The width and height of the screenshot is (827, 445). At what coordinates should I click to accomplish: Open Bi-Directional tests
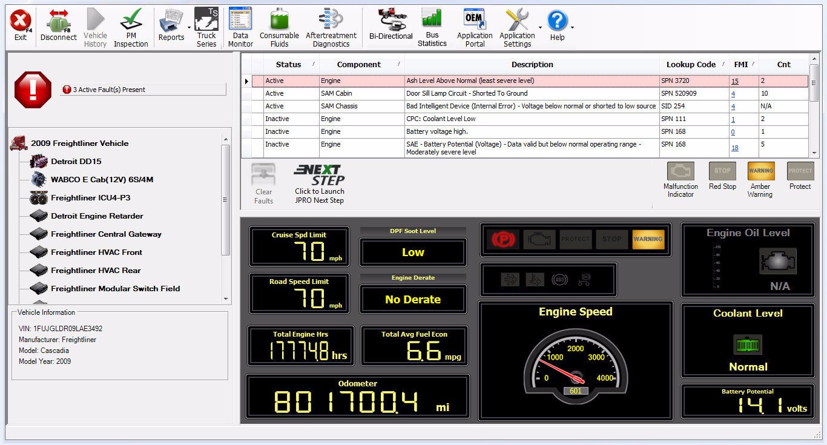point(390,24)
